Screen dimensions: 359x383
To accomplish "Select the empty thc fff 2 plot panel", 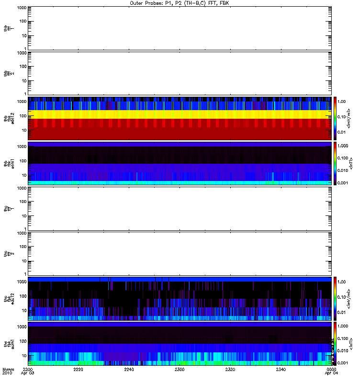I will [x=179, y=254].
